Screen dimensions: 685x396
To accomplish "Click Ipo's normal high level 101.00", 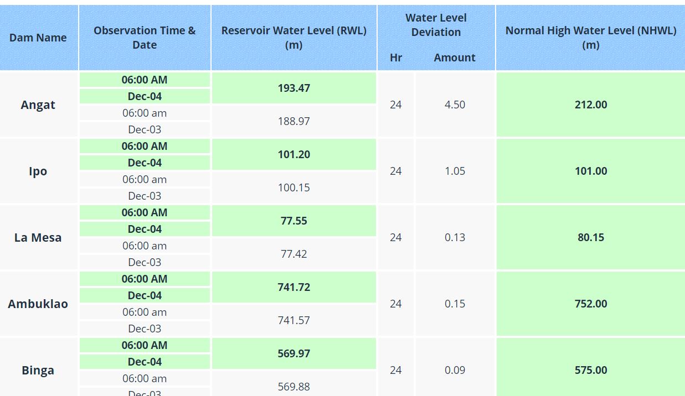I will click(x=590, y=171).
